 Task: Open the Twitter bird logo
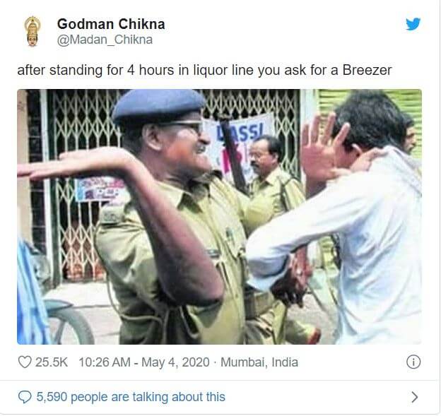pos(413,24)
